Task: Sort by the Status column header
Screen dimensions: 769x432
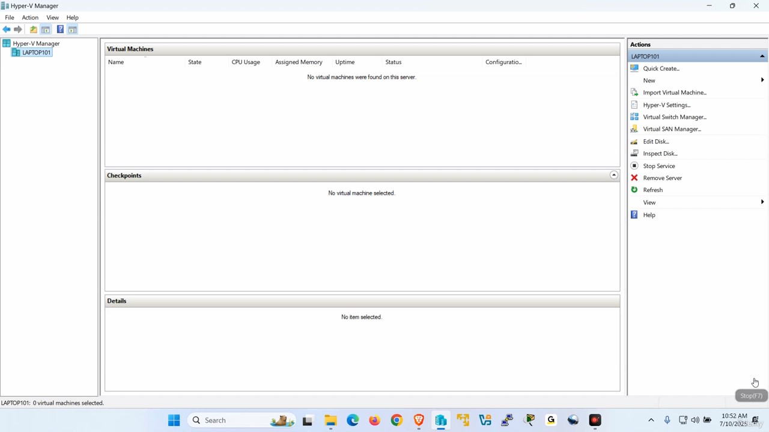Action: pyautogui.click(x=394, y=62)
